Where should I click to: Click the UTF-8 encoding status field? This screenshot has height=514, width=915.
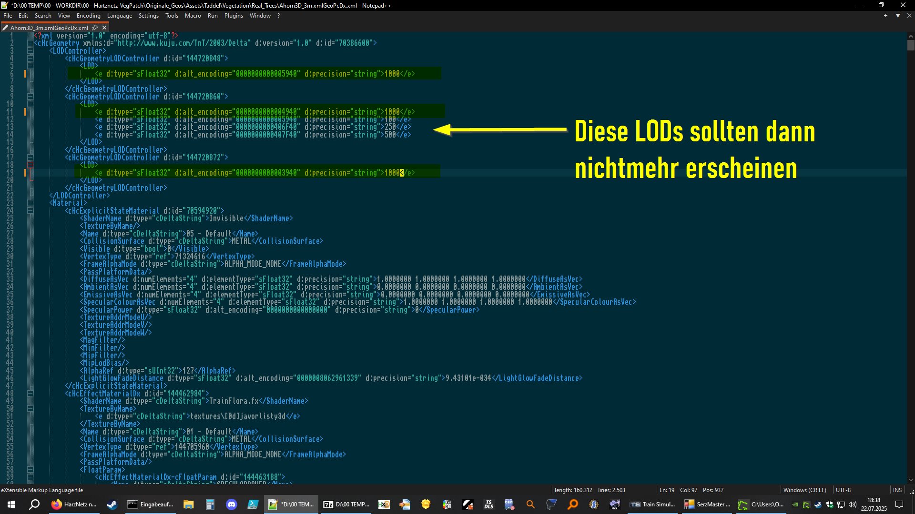click(843, 490)
